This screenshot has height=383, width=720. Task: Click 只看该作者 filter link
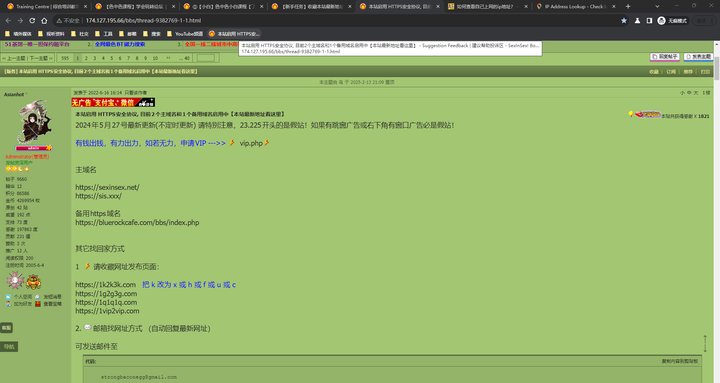coord(136,92)
